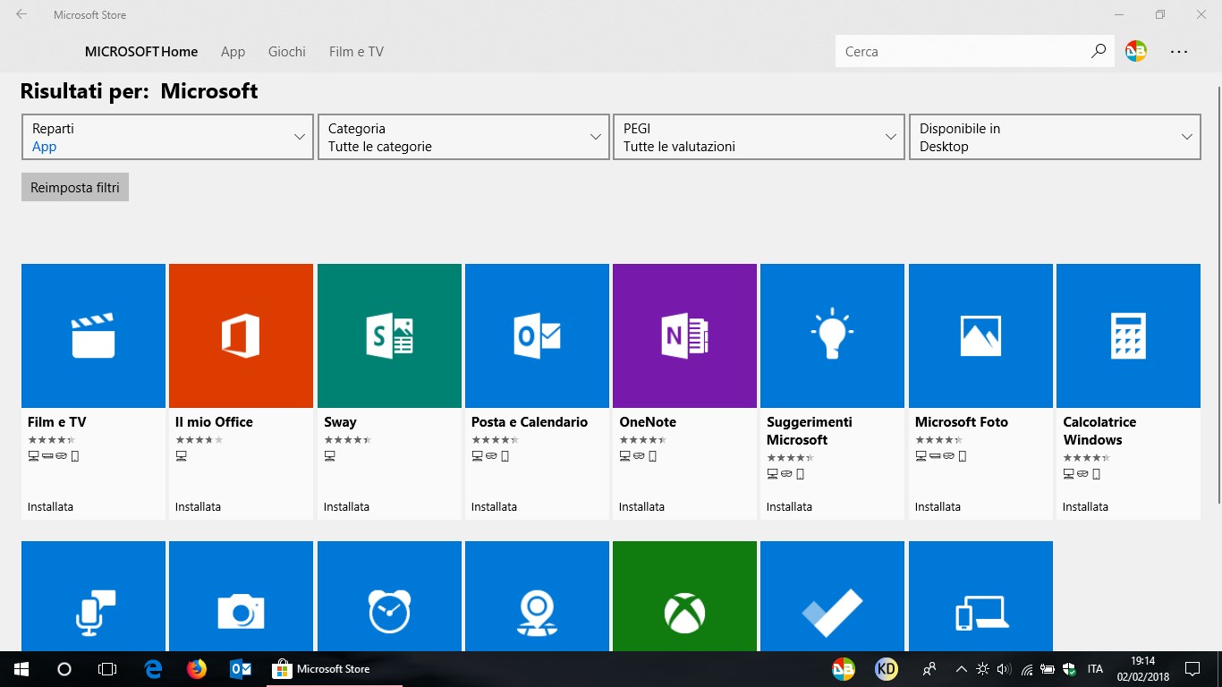This screenshot has width=1222, height=687.
Task: Select the Film e TV tab
Action: point(356,52)
